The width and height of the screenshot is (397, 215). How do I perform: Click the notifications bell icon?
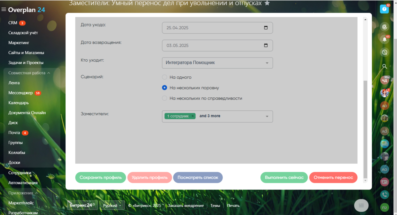[385, 39]
